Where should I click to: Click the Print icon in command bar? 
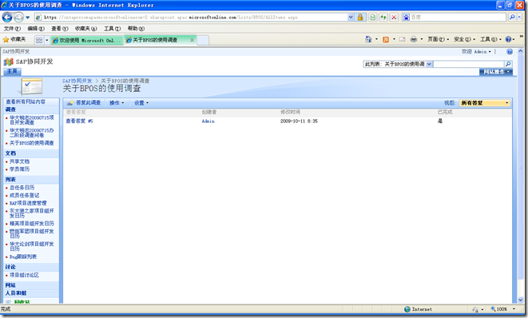414,39
